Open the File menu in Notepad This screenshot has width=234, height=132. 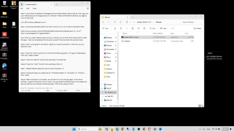tap(22, 8)
